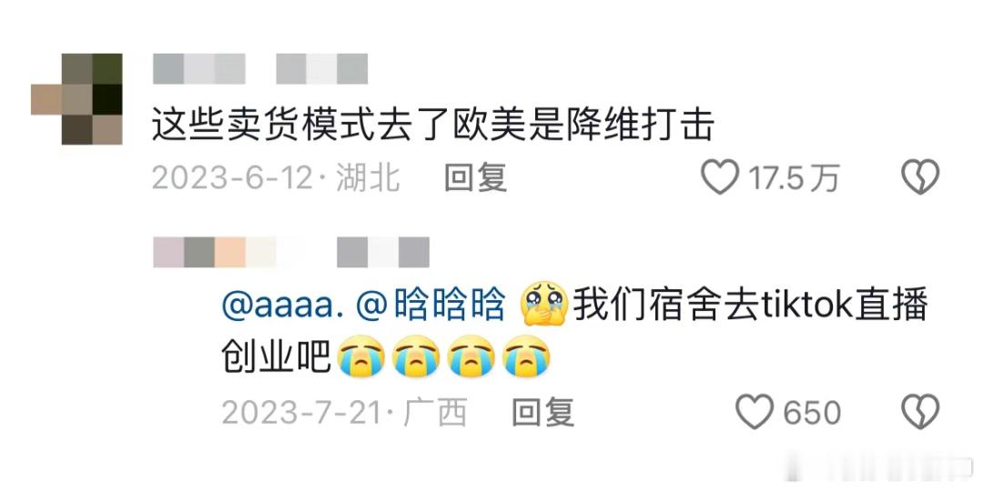Image resolution: width=983 pixels, height=491 pixels.
Task: Tap 回复 under the 2023-6-12 comment
Action: click(475, 178)
